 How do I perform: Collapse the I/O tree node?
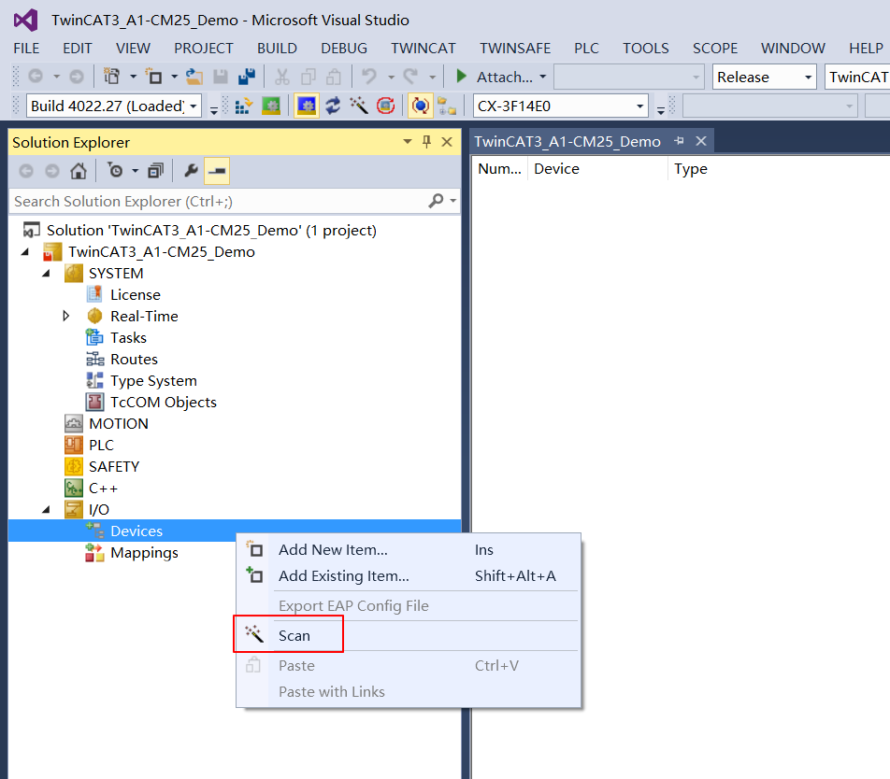coord(47,510)
